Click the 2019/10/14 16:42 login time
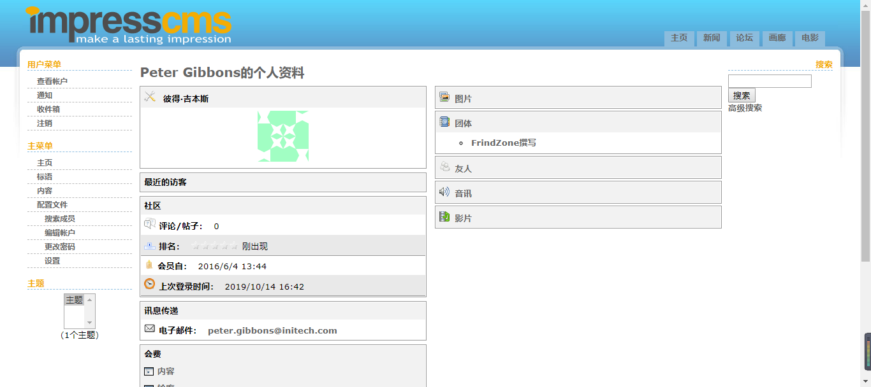 [265, 286]
